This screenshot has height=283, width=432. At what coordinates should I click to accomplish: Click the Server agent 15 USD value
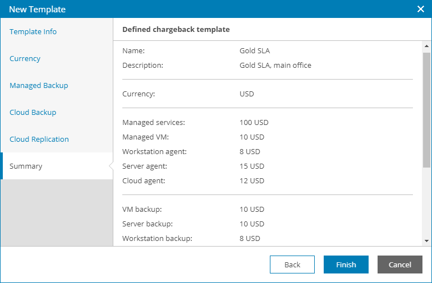(250, 166)
